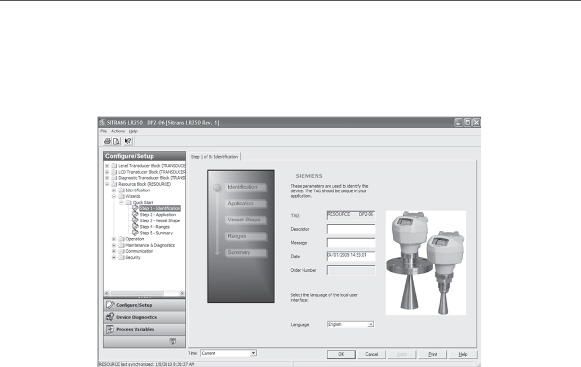Click the SITRANS app icon in the title bar

(x=103, y=123)
